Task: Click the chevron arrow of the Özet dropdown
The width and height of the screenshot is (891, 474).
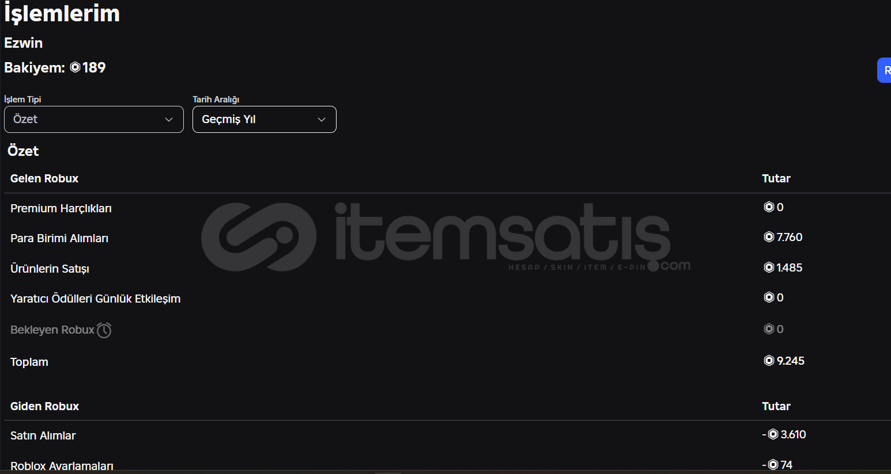Action: [169, 120]
